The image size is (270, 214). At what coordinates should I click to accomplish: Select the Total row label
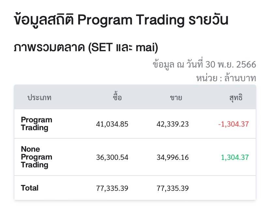coord(30,188)
